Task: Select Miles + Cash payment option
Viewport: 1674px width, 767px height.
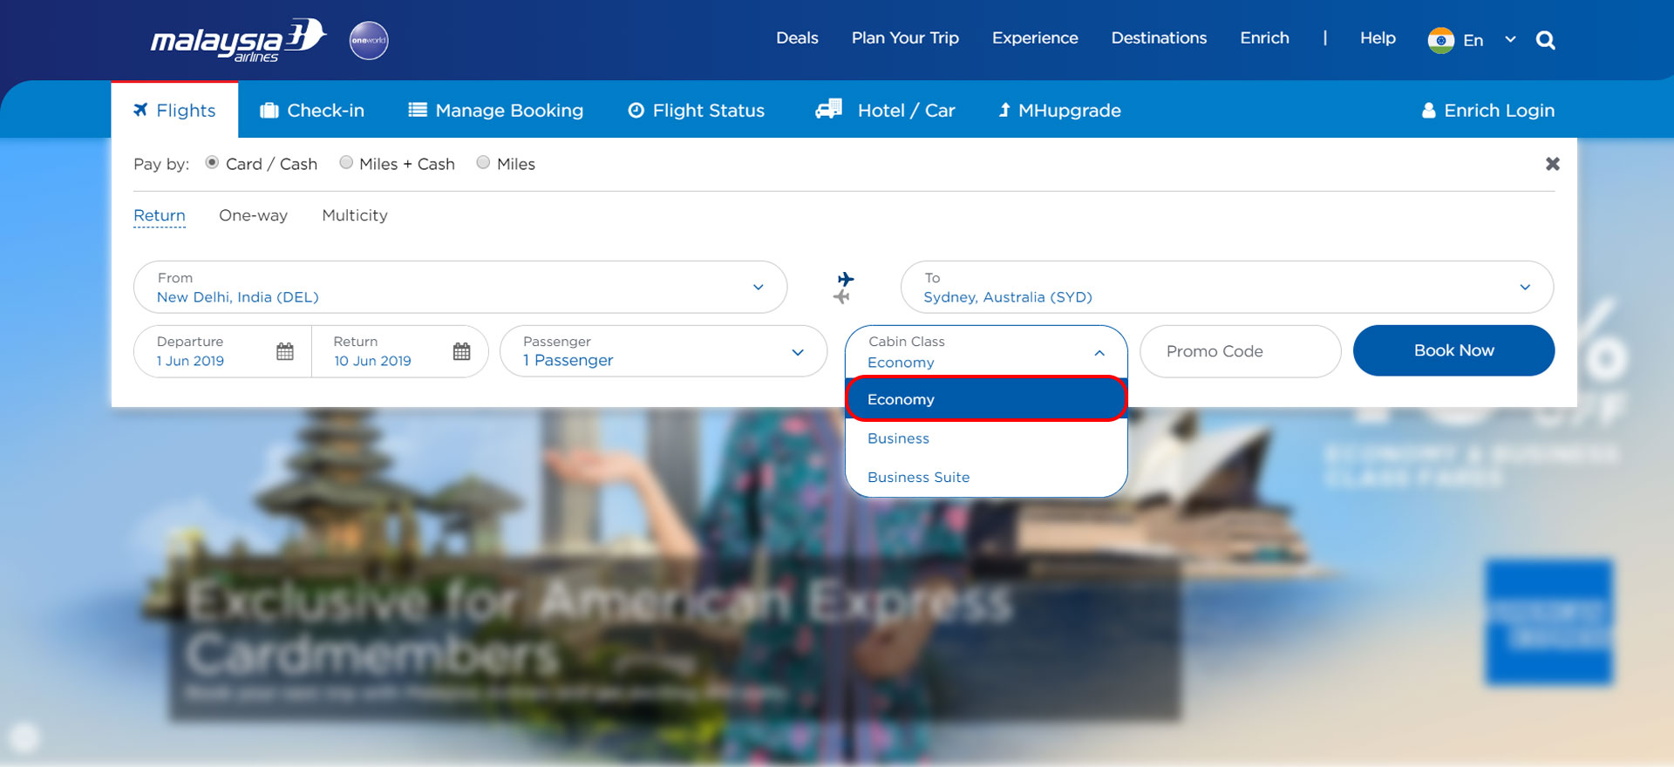Action: (346, 163)
